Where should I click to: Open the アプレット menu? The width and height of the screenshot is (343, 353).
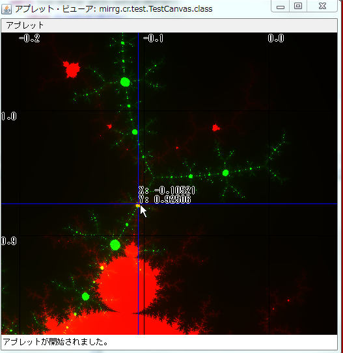pyautogui.click(x=25, y=25)
